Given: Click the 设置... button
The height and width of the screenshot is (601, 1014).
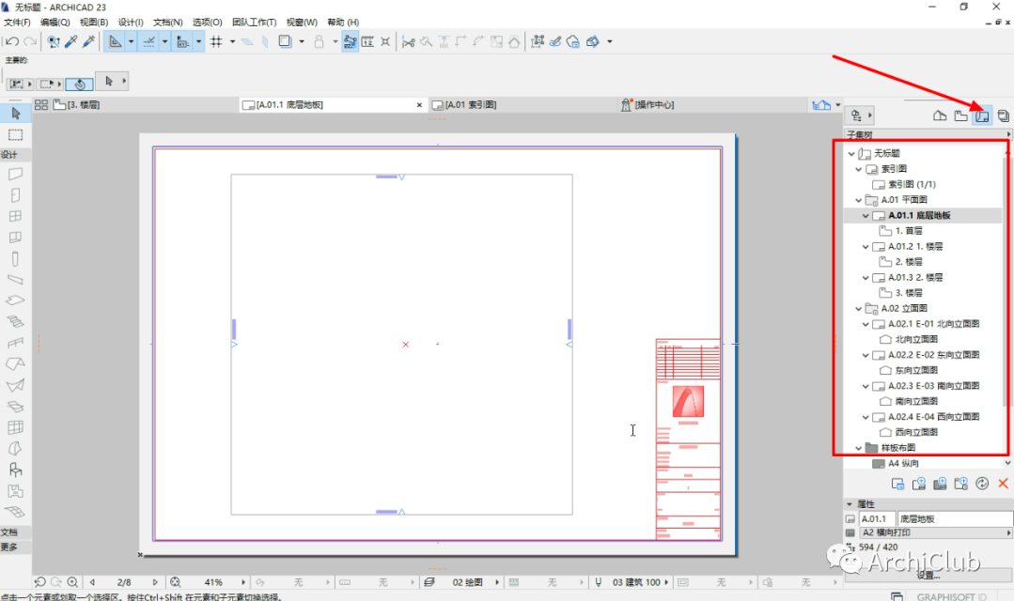Looking at the screenshot, I should point(928,575).
